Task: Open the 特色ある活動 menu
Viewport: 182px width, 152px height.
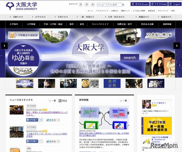Action: click(x=147, y=24)
